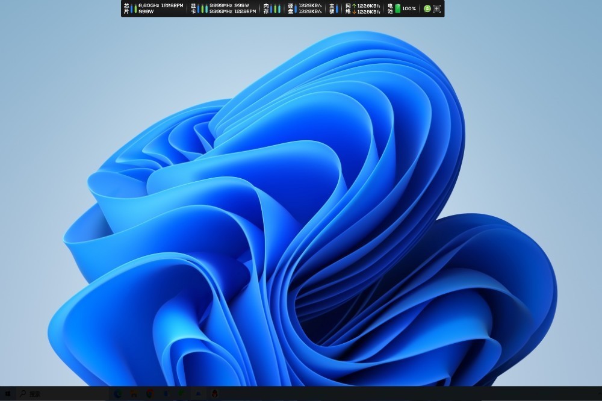Click the 芯片 CPU label in monitor bar
Viewport: 602px width, 401px height.
pos(126,8)
